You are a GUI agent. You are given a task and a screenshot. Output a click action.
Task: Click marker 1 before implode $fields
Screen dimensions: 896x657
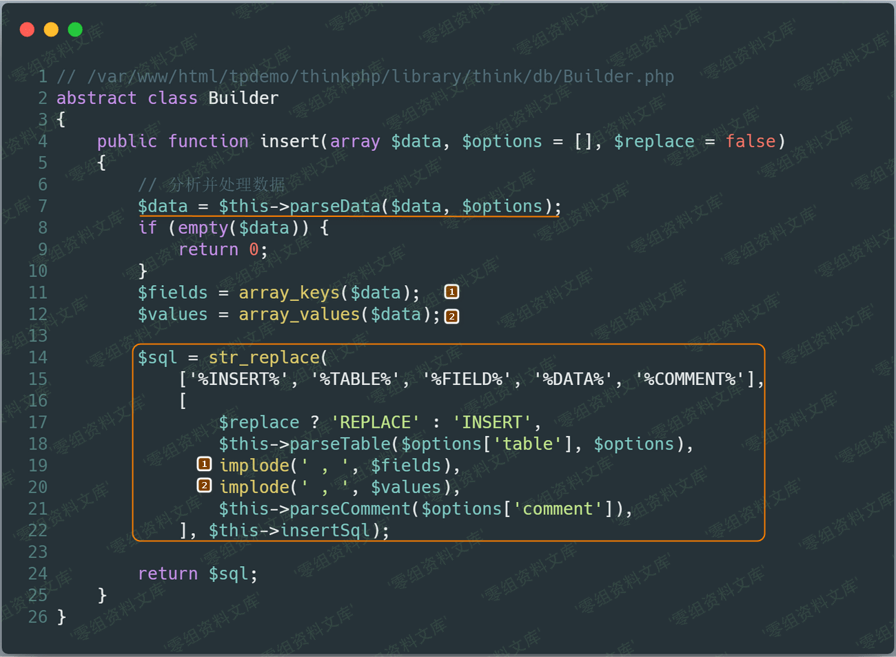point(204,464)
